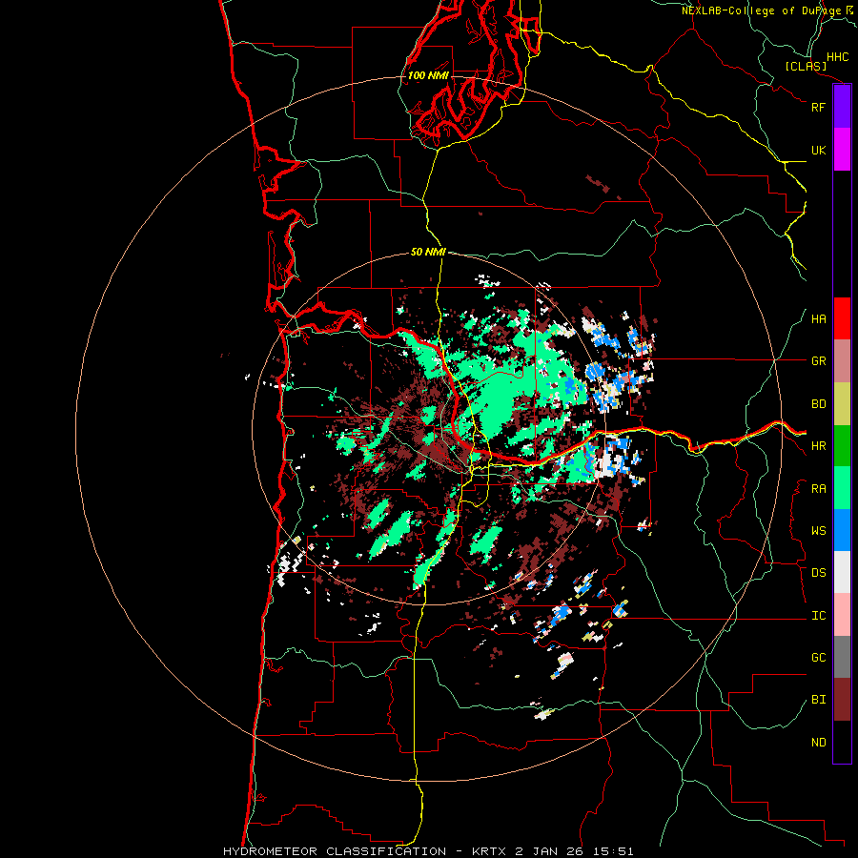Select the GR legend color block

coord(842,361)
